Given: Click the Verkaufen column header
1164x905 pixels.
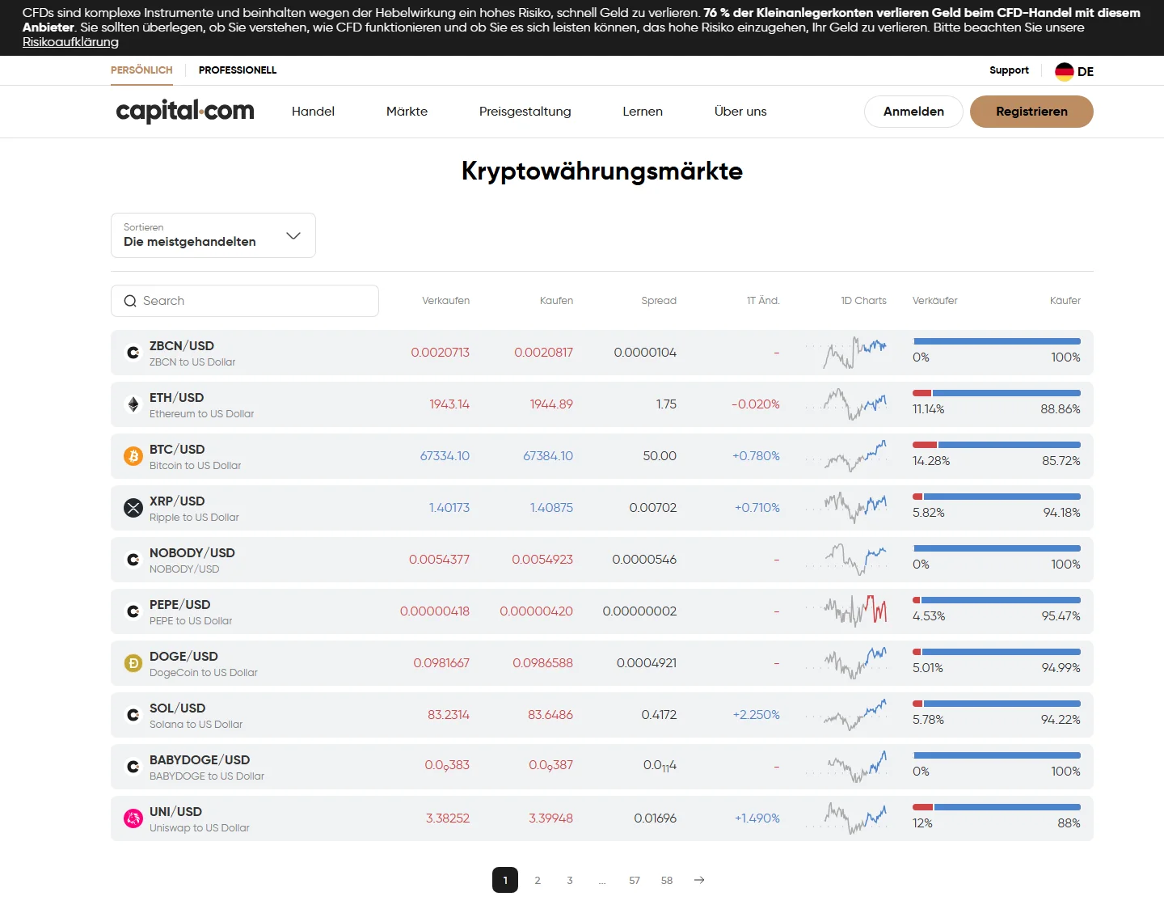Looking at the screenshot, I should click(x=445, y=301).
